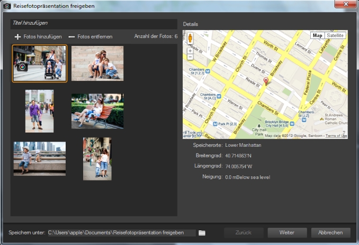The width and height of the screenshot is (359, 245).
Task: Select the Map view tab
Action: [318, 35]
